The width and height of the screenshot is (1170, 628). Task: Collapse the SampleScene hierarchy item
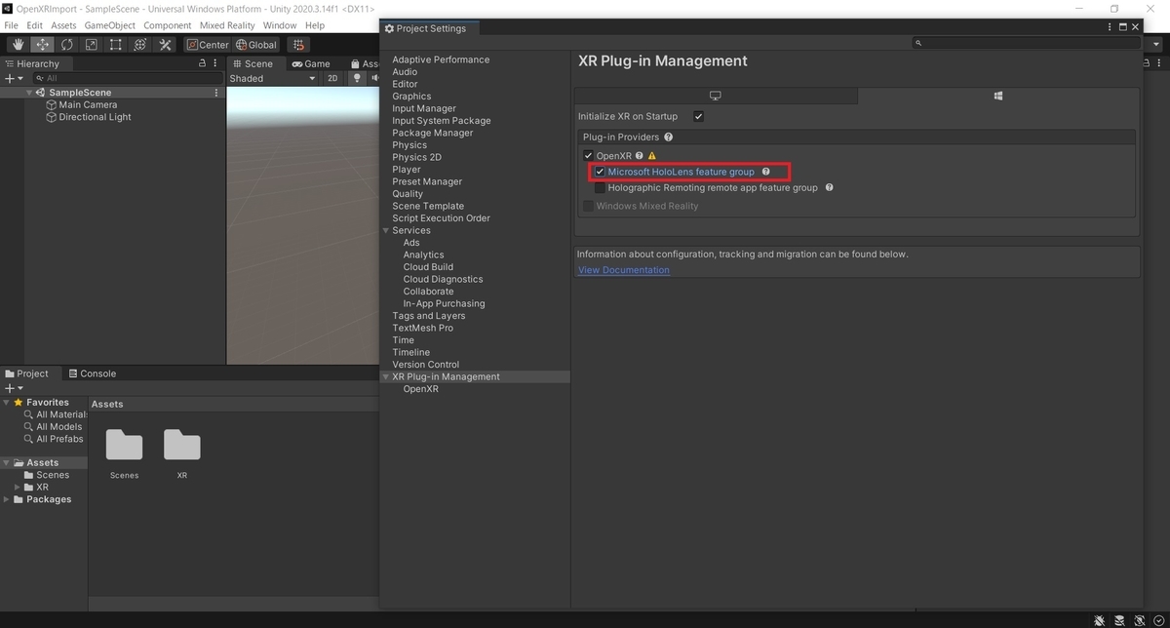pyautogui.click(x=30, y=92)
